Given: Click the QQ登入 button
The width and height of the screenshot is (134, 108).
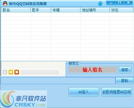Looking at the screenshot, I should click(x=84, y=92).
